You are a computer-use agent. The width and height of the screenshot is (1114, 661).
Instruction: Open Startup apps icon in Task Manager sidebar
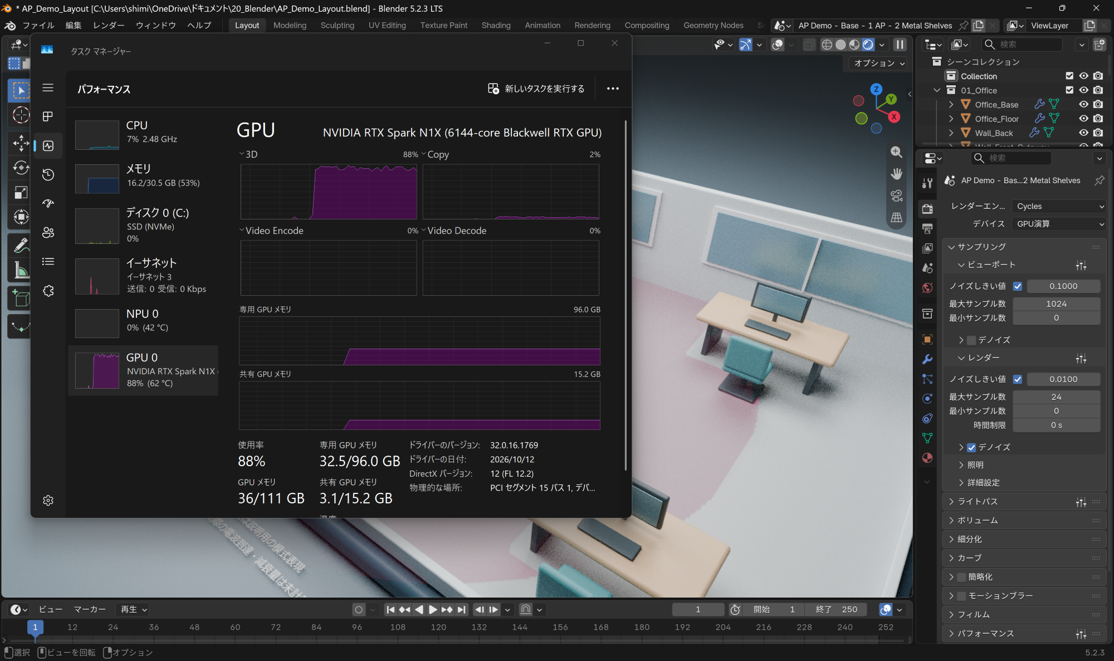tap(48, 204)
